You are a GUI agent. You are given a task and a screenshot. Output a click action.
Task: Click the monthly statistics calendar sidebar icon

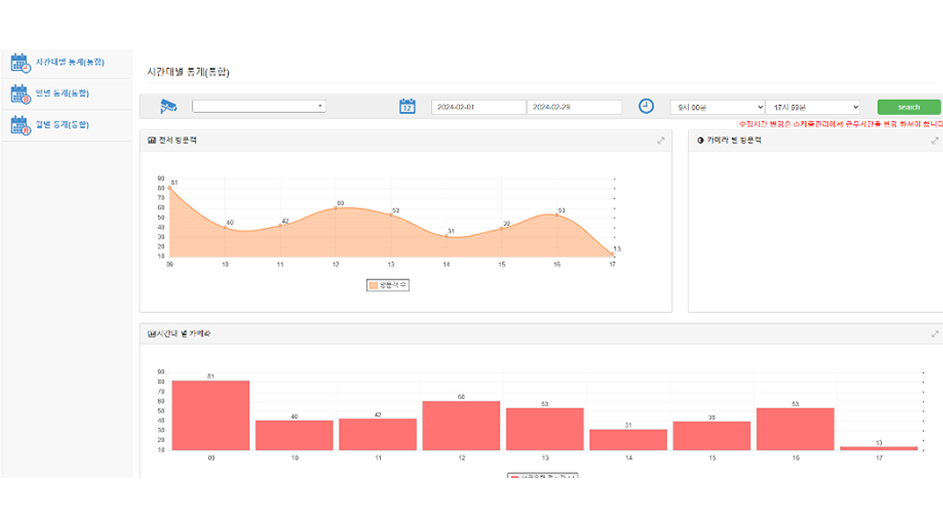point(20,126)
